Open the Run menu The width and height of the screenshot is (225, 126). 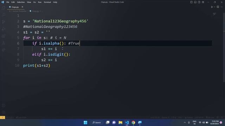[40, 2]
